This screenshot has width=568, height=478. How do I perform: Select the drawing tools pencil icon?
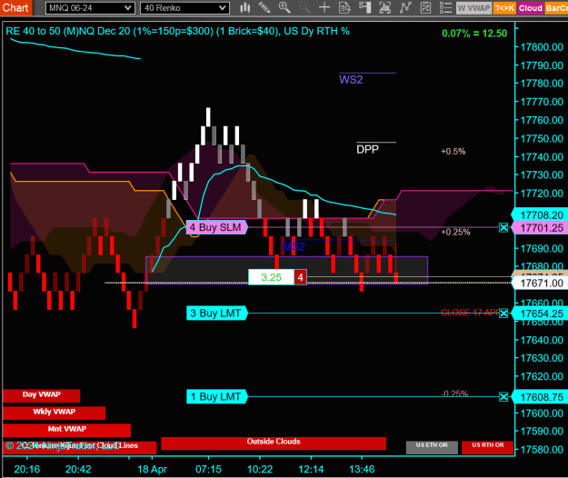[x=264, y=7]
